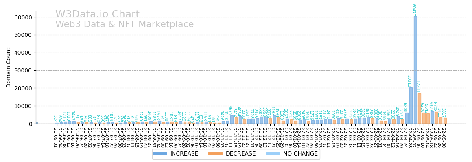Click the Web3 Data & NFT Marketplace subtitle
Screen dimensions: 472x162
click(x=125, y=25)
